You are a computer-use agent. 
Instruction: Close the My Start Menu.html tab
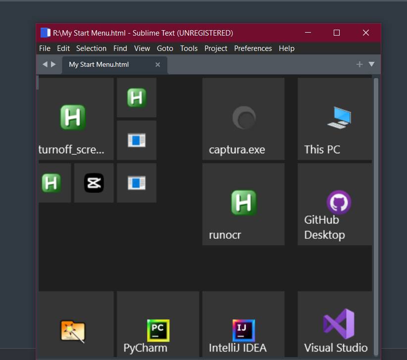pyautogui.click(x=158, y=65)
